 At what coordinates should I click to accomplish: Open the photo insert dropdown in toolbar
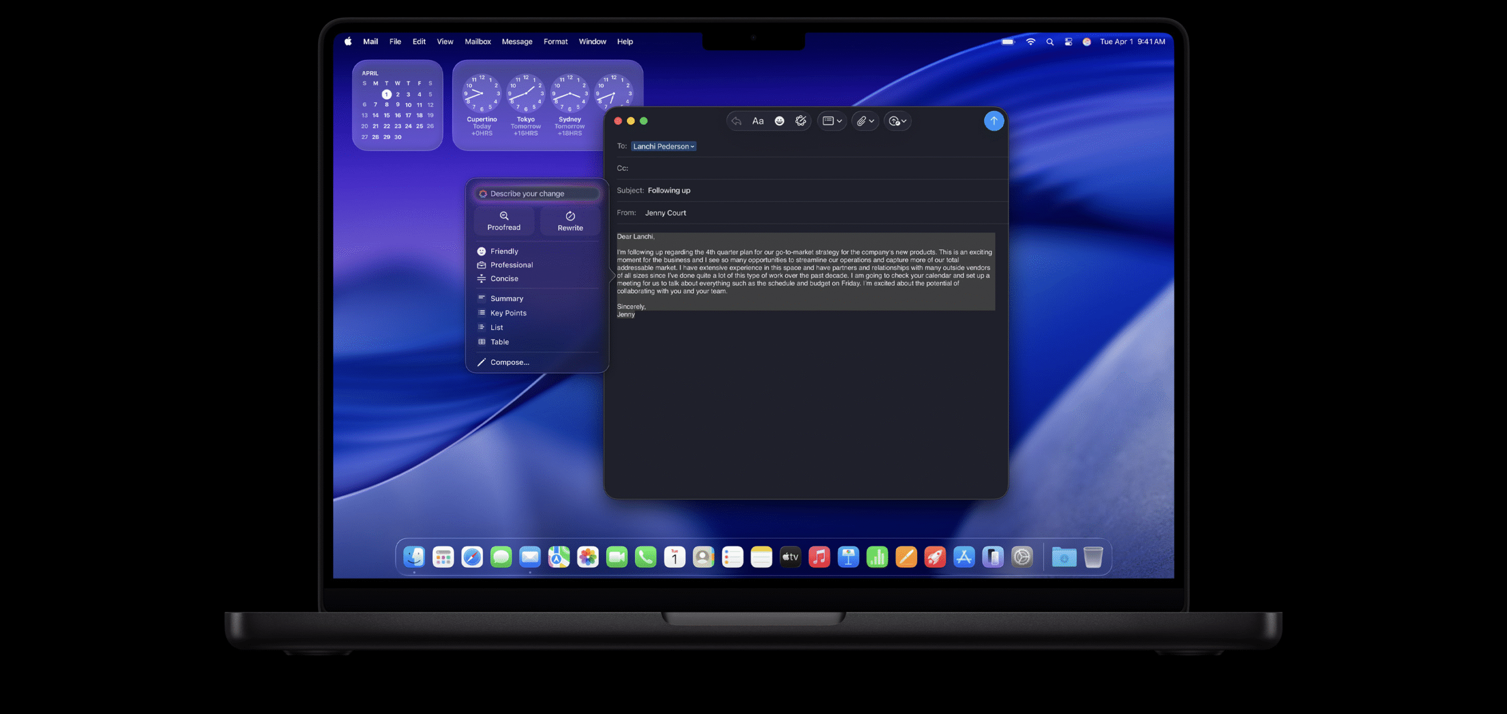(x=897, y=121)
